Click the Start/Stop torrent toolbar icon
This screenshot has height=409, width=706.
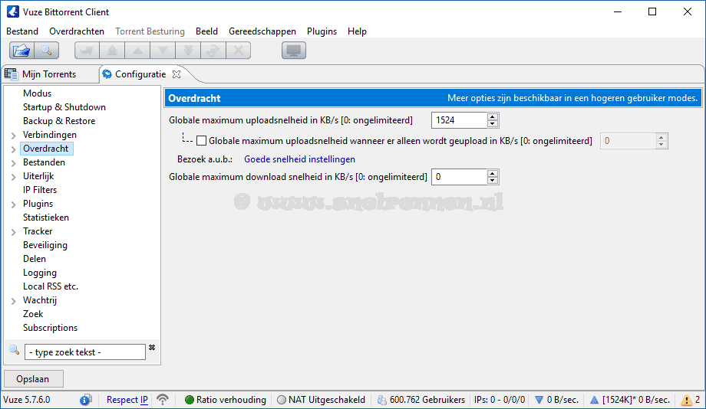(213, 51)
